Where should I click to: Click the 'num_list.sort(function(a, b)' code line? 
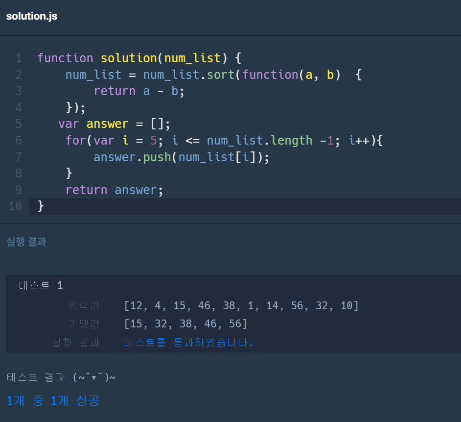(x=213, y=75)
